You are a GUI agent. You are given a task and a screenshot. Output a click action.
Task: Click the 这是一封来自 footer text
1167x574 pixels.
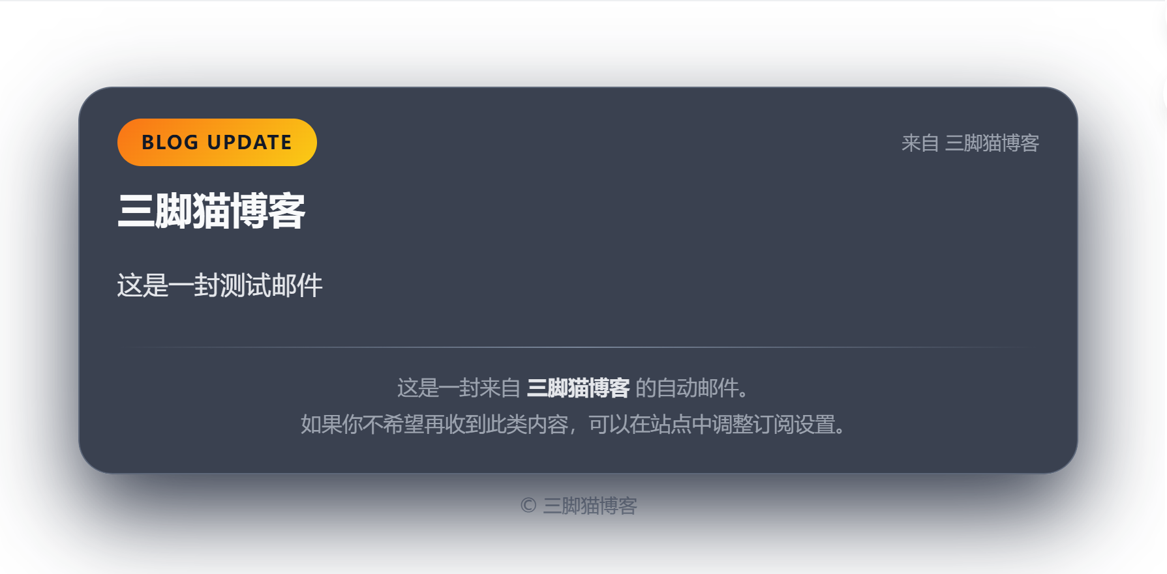[459, 388]
